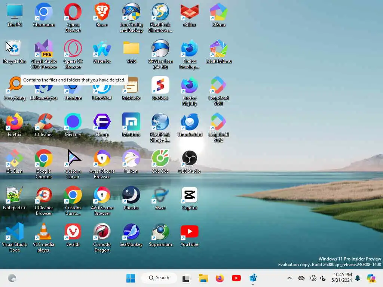Screen dimensions: 383x287
Task: Select the Chromium shortcut icon
Action: click(43, 15)
